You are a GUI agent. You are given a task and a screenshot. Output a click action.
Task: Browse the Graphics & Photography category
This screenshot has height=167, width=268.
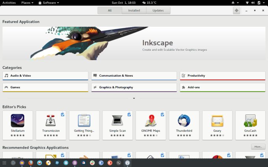click(134, 87)
